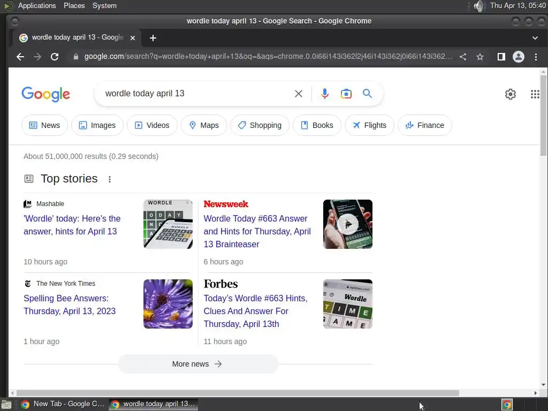
Task: Click the address bar URL
Action: click(268, 57)
